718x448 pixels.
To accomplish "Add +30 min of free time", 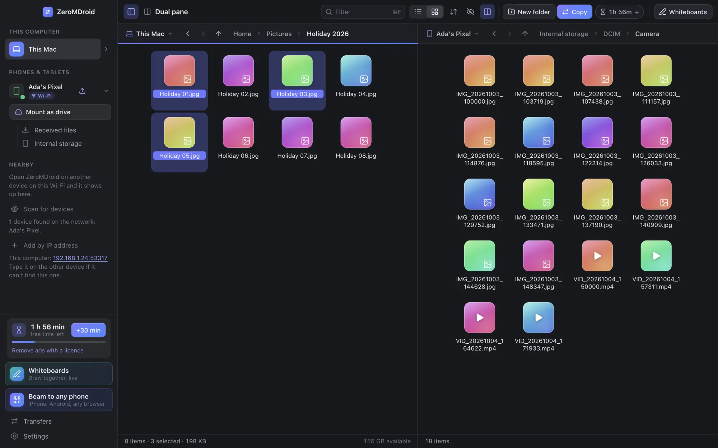I will [x=88, y=330].
